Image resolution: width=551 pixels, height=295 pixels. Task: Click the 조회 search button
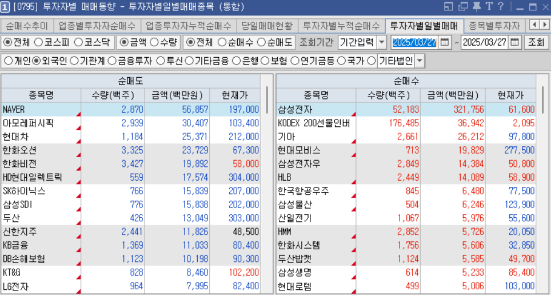(x=536, y=42)
